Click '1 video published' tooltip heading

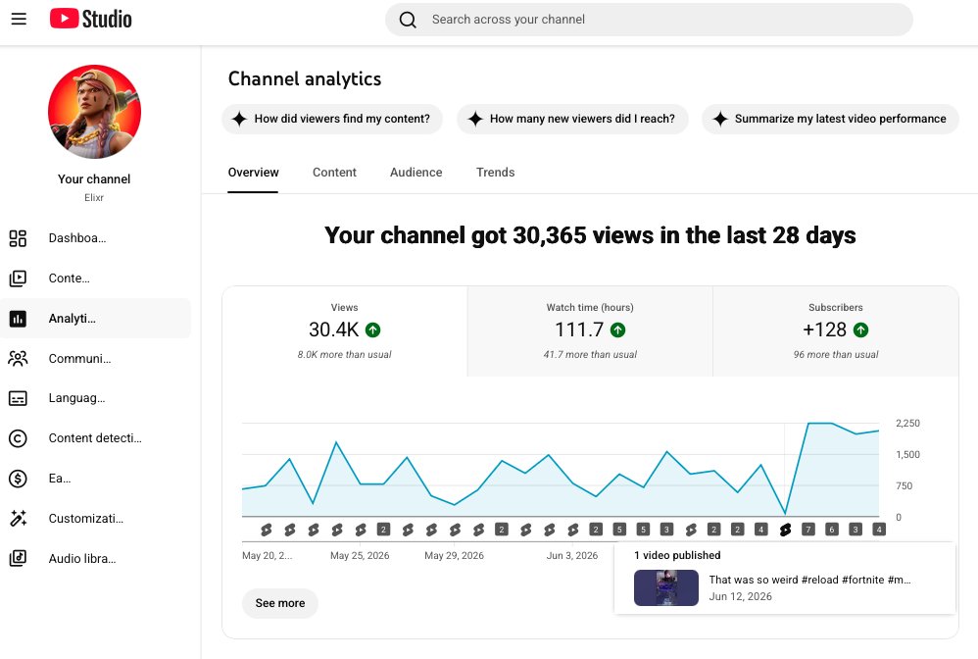(677, 555)
